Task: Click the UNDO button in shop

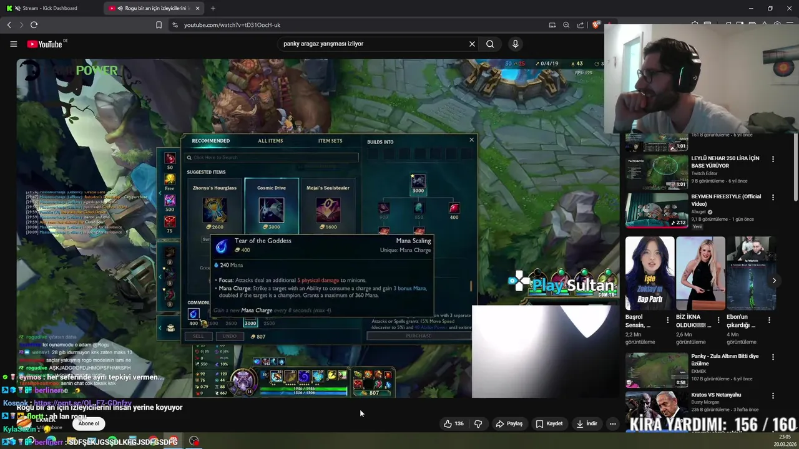Action: click(x=230, y=336)
